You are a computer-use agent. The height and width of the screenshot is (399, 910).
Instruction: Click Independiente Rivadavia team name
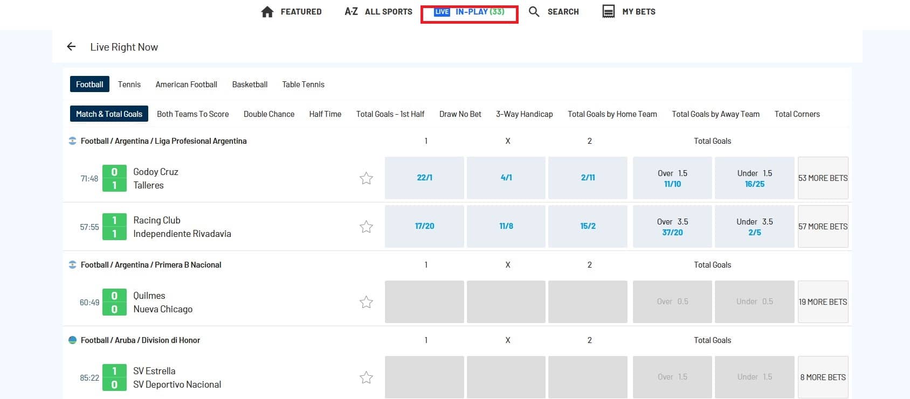click(x=182, y=234)
